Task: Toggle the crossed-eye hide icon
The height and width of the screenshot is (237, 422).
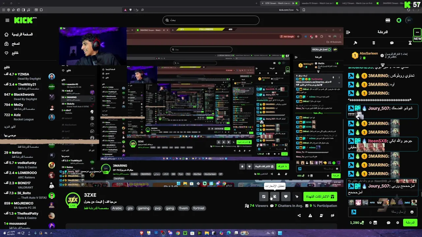Action: point(332,216)
